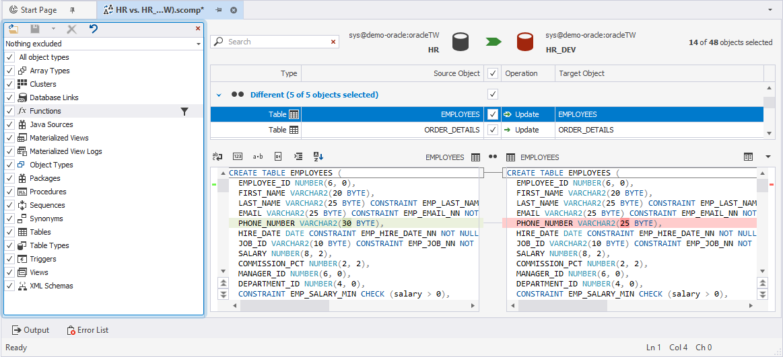Screen dimensions: 783x357
Task: Collapse the Different objects group
Action: pyautogui.click(x=218, y=94)
